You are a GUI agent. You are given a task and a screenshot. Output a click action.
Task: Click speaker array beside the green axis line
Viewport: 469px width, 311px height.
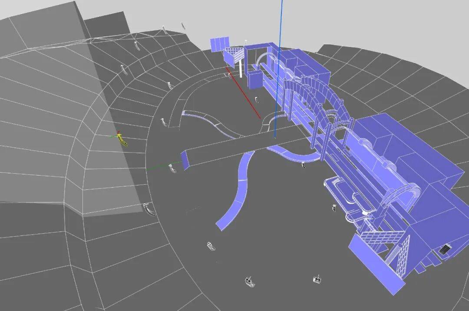pos(173,169)
